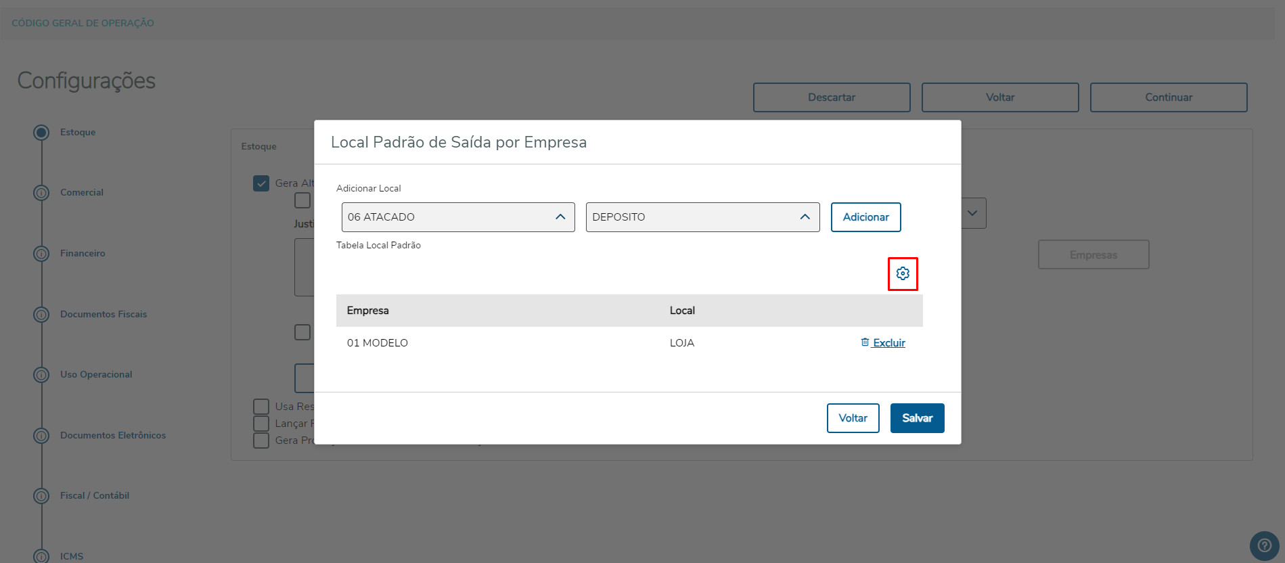Select the Documentos Fiscais step icon
Image resolution: width=1285 pixels, height=563 pixels.
coord(41,315)
